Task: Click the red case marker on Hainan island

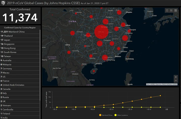Action: pyautogui.click(x=94, y=71)
